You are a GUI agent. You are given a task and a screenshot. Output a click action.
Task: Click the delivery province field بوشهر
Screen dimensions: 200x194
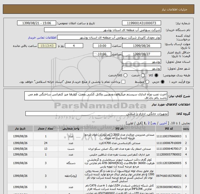[x=142, y=62]
